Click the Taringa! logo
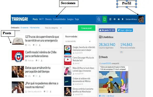The width and height of the screenshot is (153, 97). point(20,19)
